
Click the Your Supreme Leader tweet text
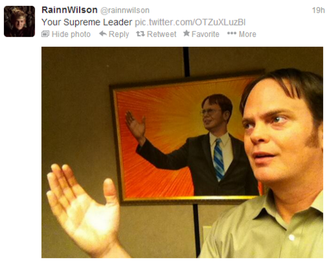point(87,22)
